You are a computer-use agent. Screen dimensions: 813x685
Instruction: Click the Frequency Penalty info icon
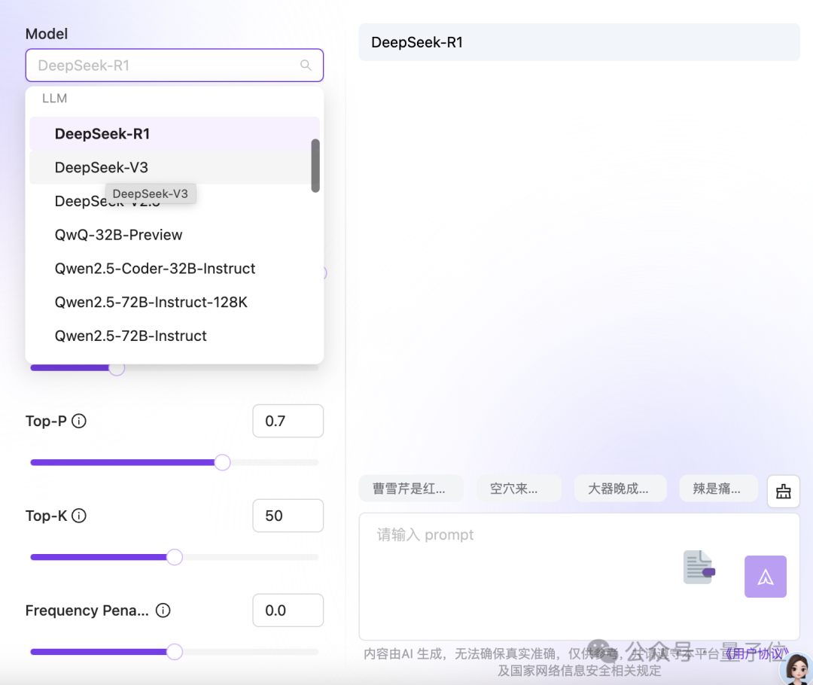163,610
